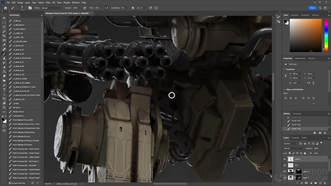331x186 pixels.
Task: Select the Paint Bucket tool
Action: [x=4, y=72]
